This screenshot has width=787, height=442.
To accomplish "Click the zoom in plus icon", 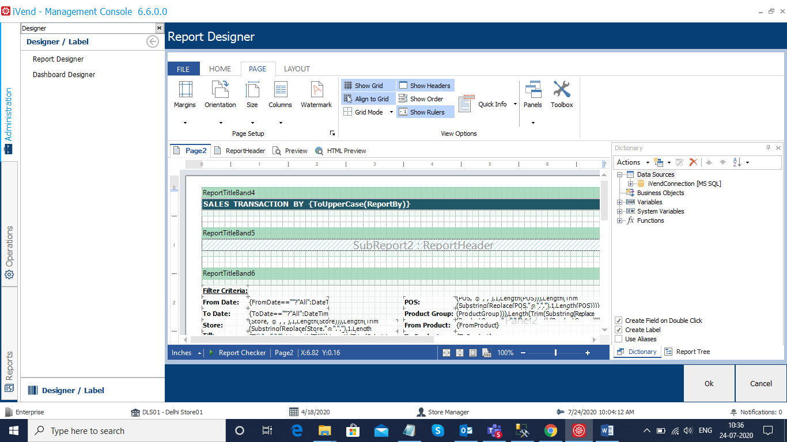I will tap(588, 353).
